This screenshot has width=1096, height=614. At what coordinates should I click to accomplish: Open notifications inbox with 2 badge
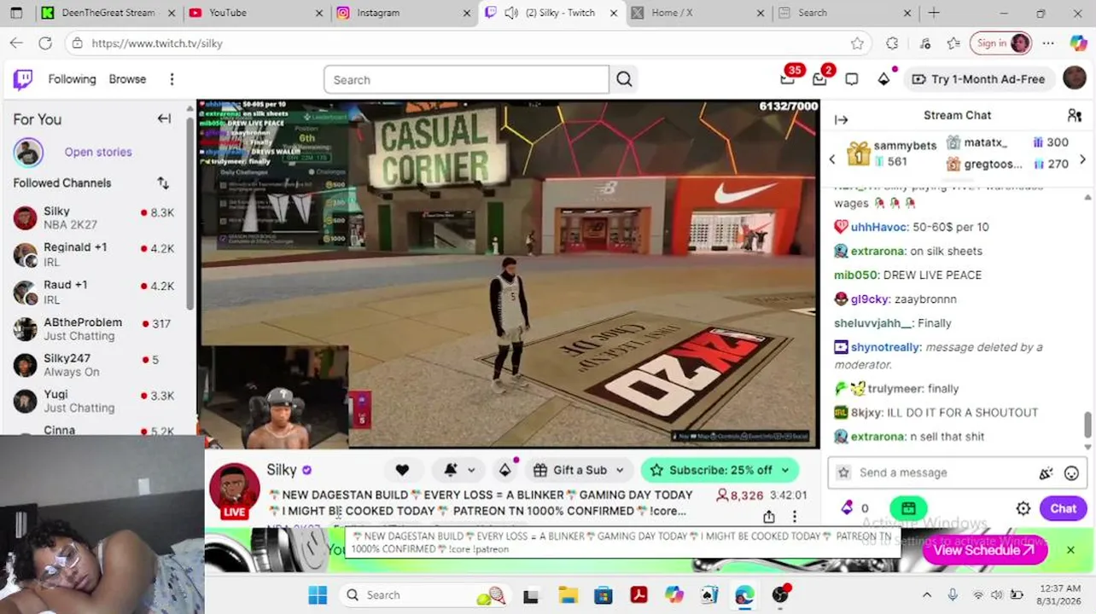point(819,79)
